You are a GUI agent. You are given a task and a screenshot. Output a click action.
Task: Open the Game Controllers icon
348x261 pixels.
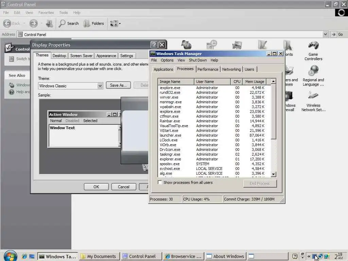313,51
